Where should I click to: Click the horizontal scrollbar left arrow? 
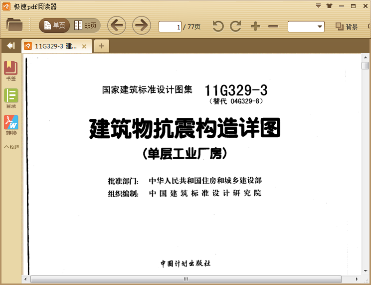[x=25, y=280]
